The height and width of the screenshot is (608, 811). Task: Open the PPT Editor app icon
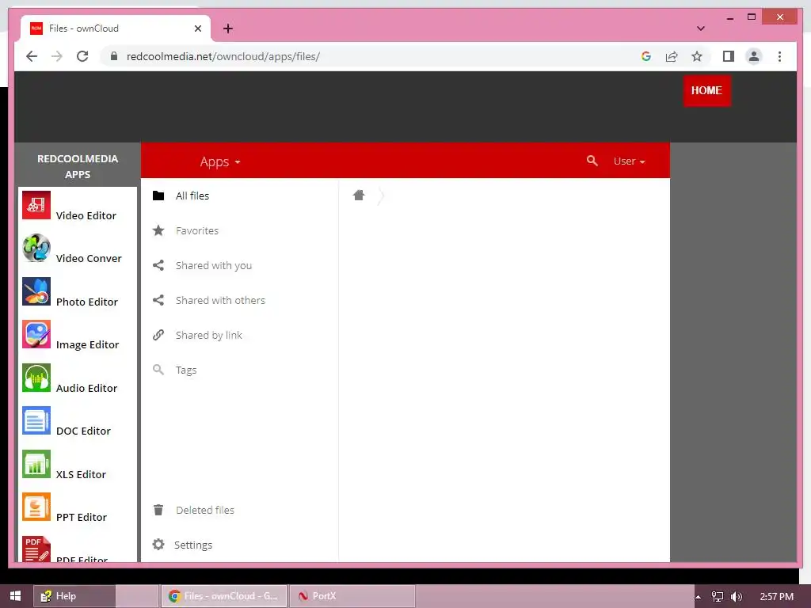pos(36,507)
